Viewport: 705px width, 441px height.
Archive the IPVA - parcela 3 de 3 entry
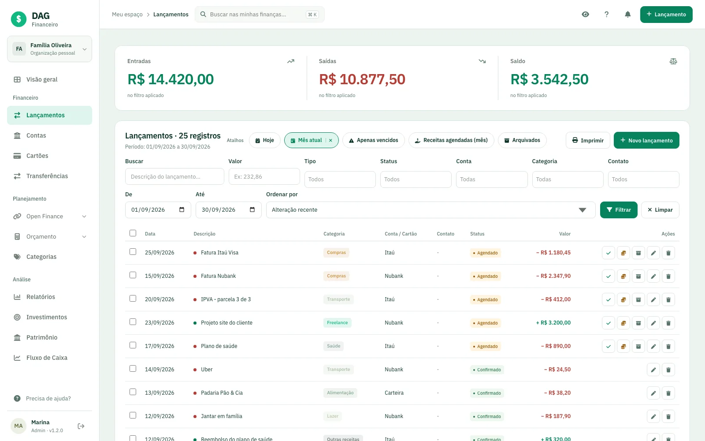[x=638, y=299]
